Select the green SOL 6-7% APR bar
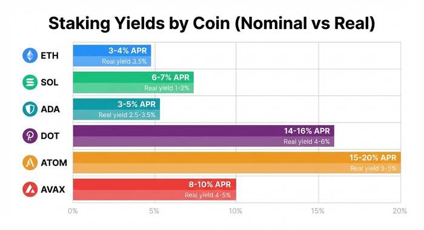The width and height of the screenshot is (424, 230). tap(133, 82)
